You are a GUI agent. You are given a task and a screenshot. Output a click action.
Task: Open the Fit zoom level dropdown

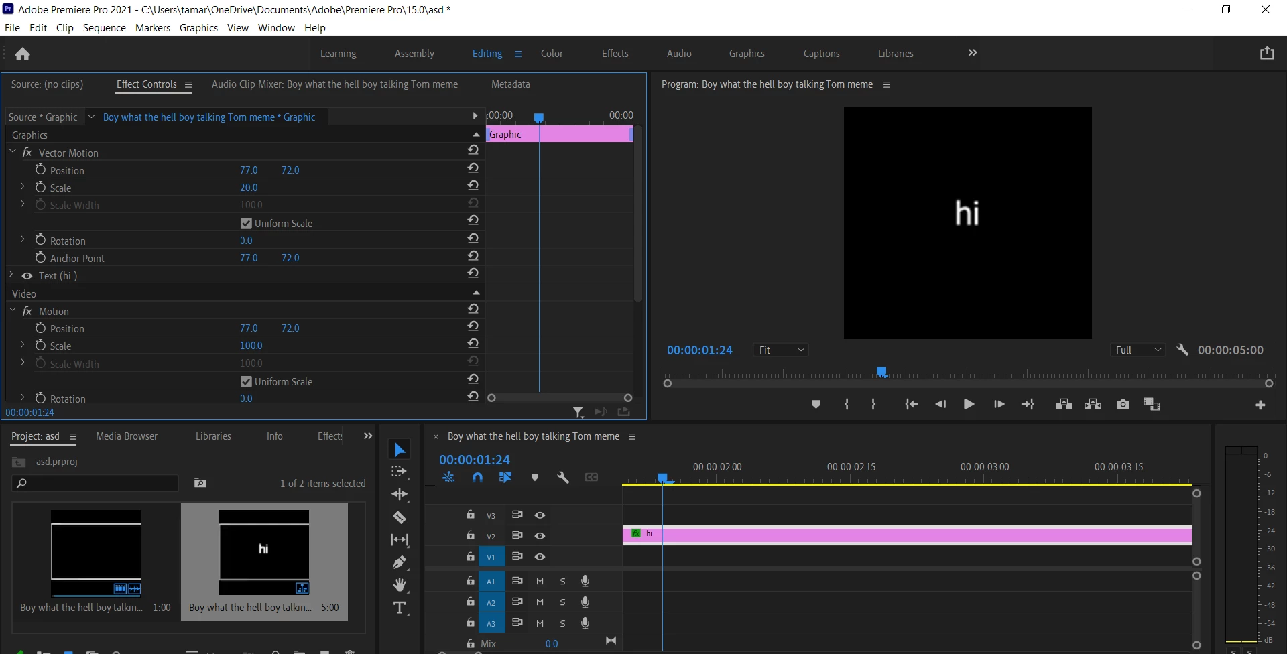click(x=781, y=350)
